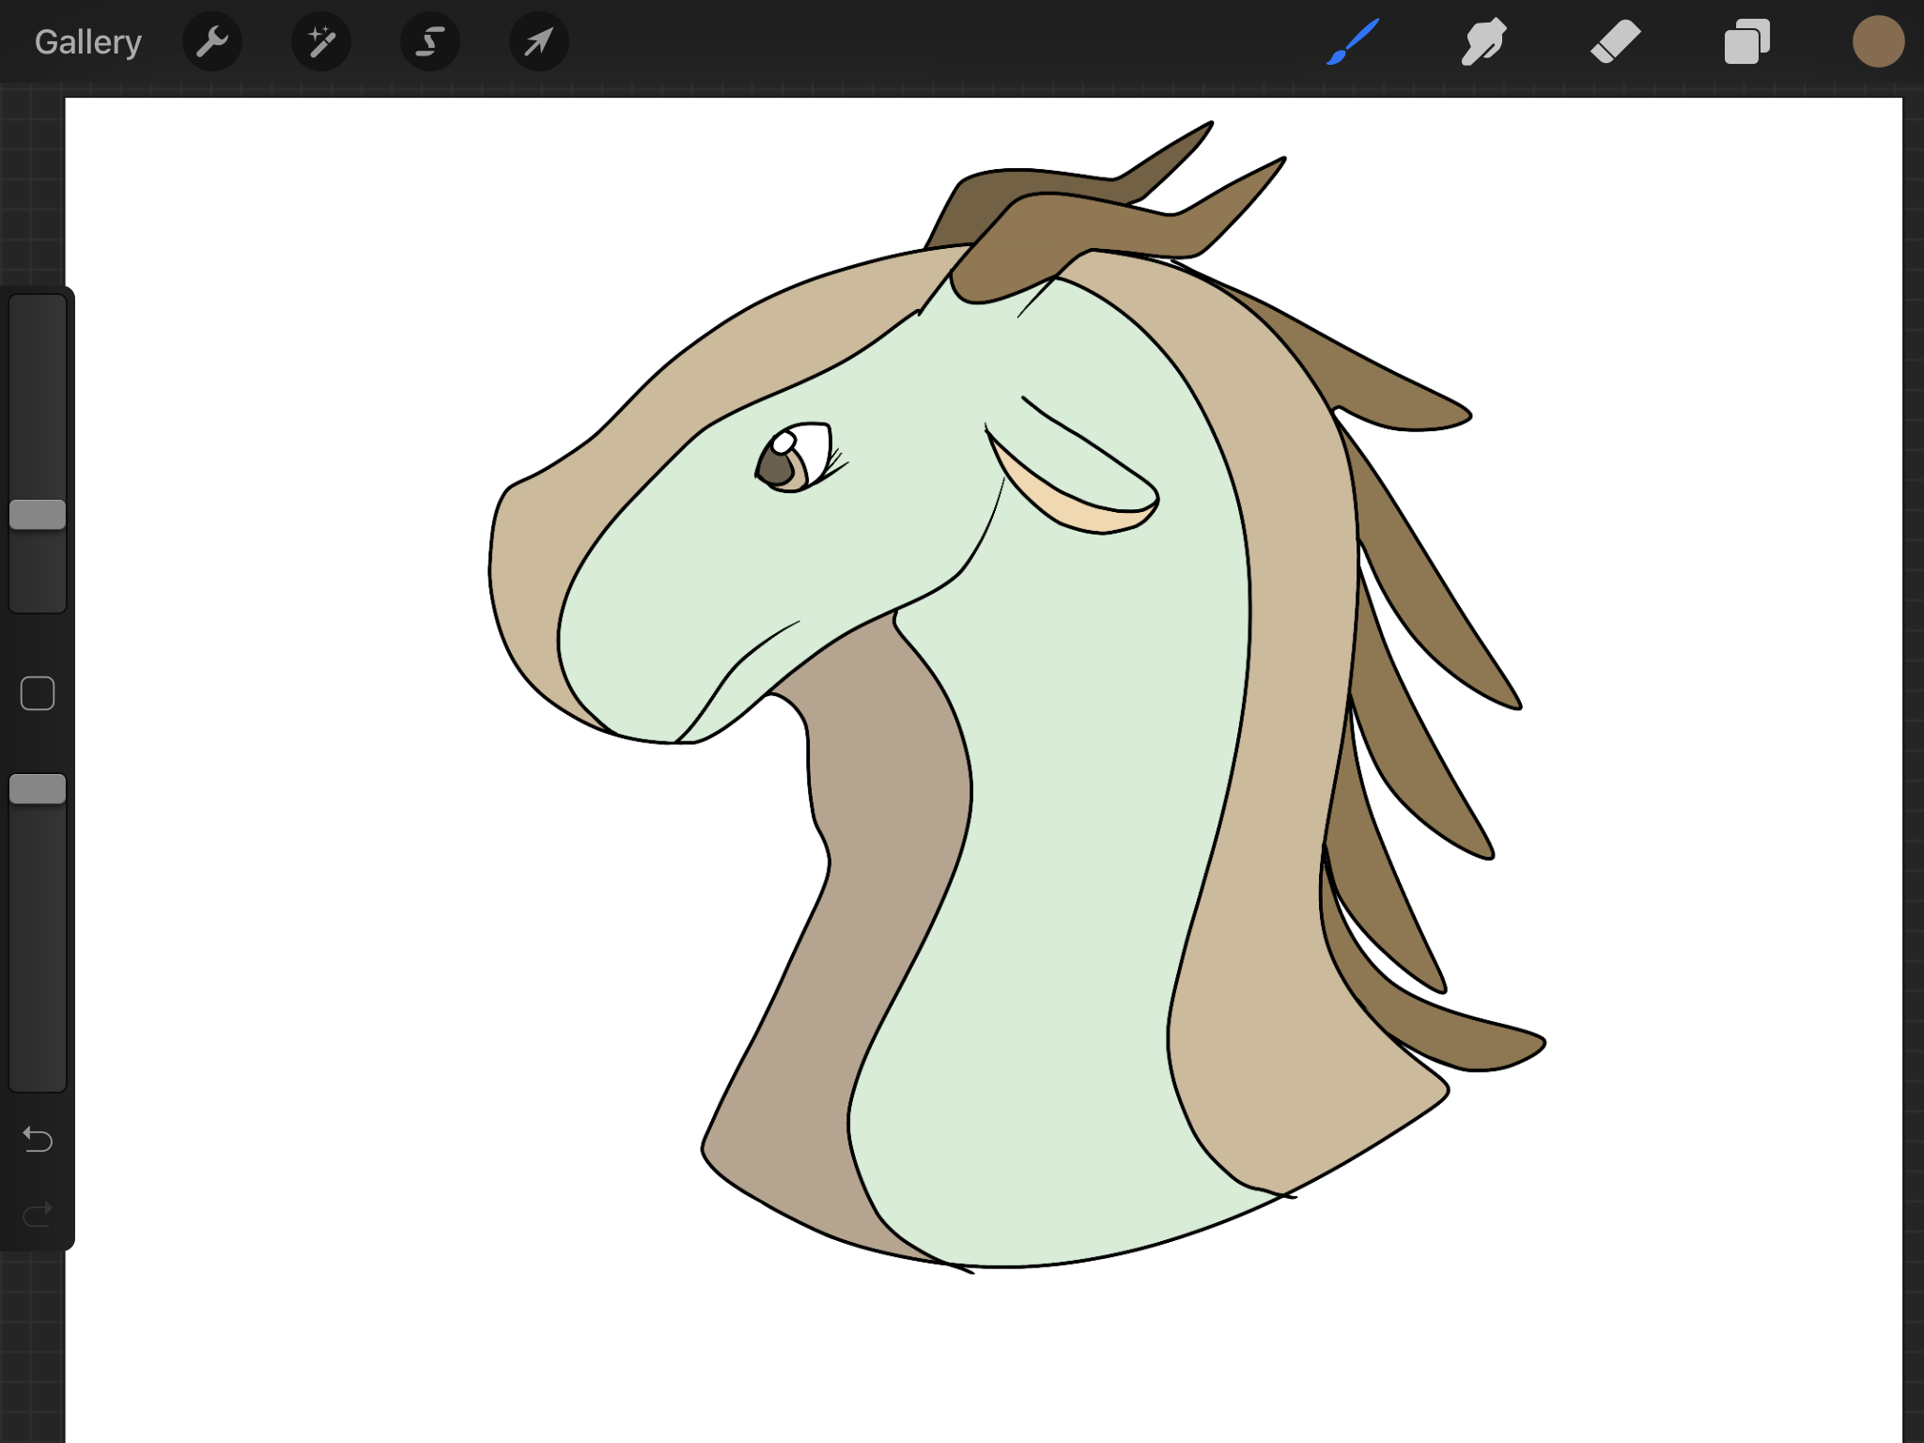This screenshot has width=1924, height=1443.
Task: Open the brown active color swatch
Action: click(1877, 42)
